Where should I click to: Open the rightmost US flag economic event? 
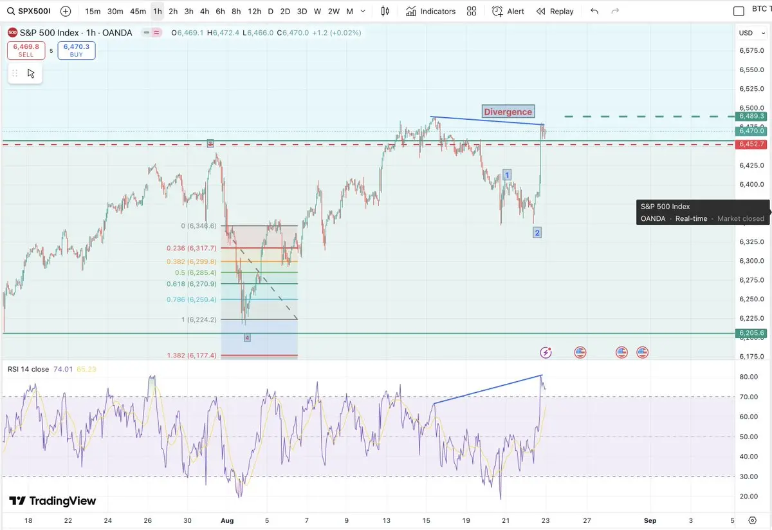point(642,352)
